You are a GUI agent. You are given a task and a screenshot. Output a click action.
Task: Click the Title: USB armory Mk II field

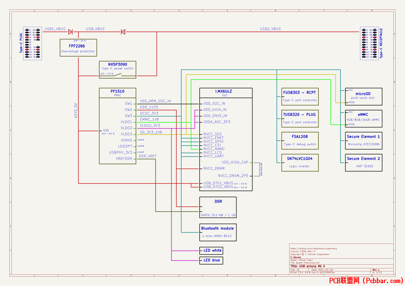coord(307,266)
